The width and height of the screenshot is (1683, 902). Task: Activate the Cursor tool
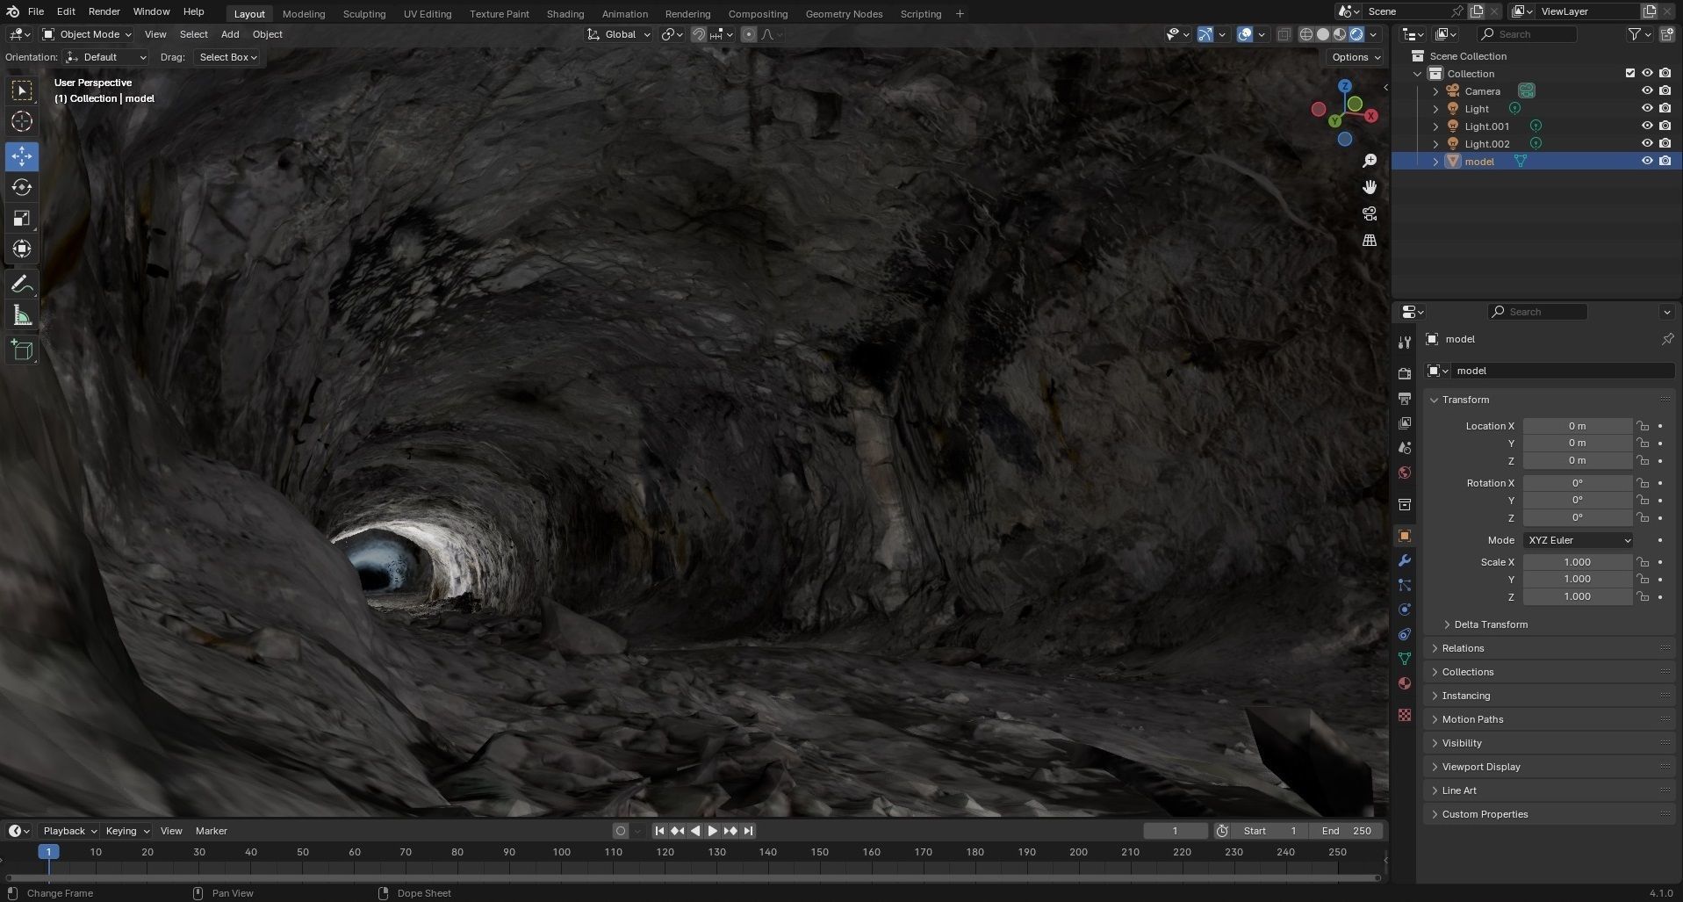22,121
